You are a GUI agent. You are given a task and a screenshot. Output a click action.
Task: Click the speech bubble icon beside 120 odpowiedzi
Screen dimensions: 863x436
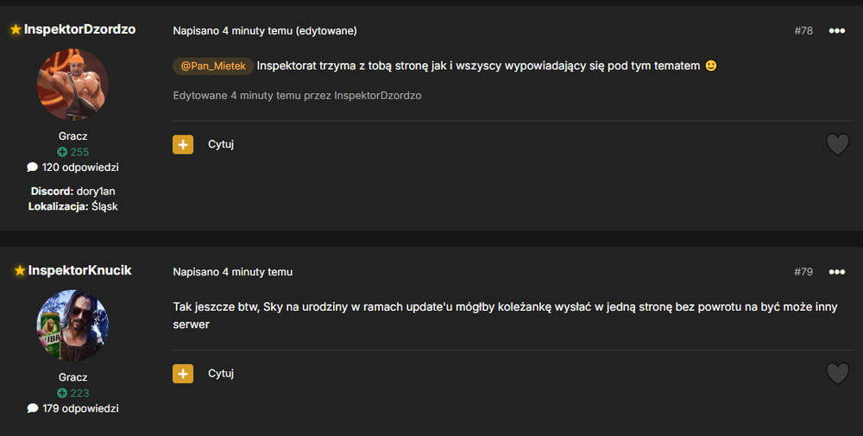33,167
